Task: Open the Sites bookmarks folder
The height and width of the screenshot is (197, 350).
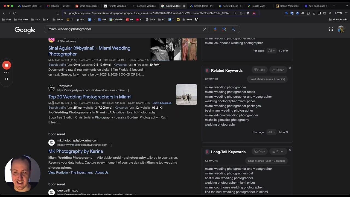Action: (7, 19)
